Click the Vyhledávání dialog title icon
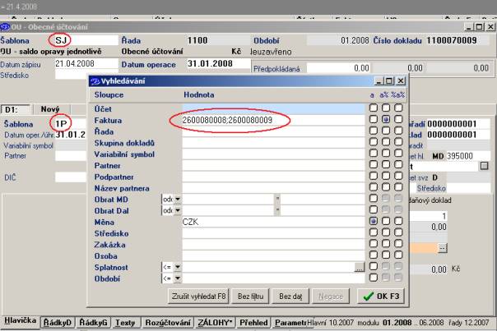497x331 pixels. point(95,83)
